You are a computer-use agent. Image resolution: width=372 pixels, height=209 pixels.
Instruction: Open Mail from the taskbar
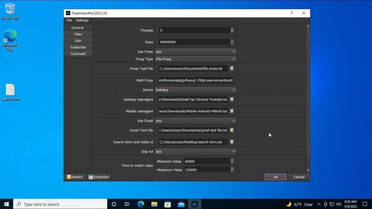(x=181, y=204)
